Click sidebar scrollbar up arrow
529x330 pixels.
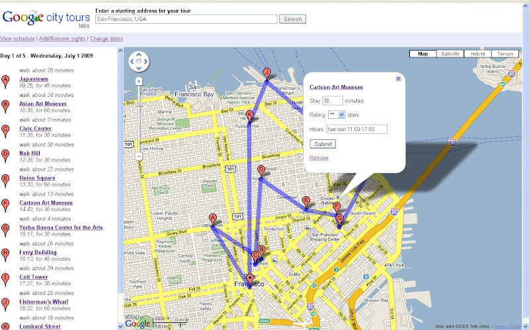pos(120,51)
